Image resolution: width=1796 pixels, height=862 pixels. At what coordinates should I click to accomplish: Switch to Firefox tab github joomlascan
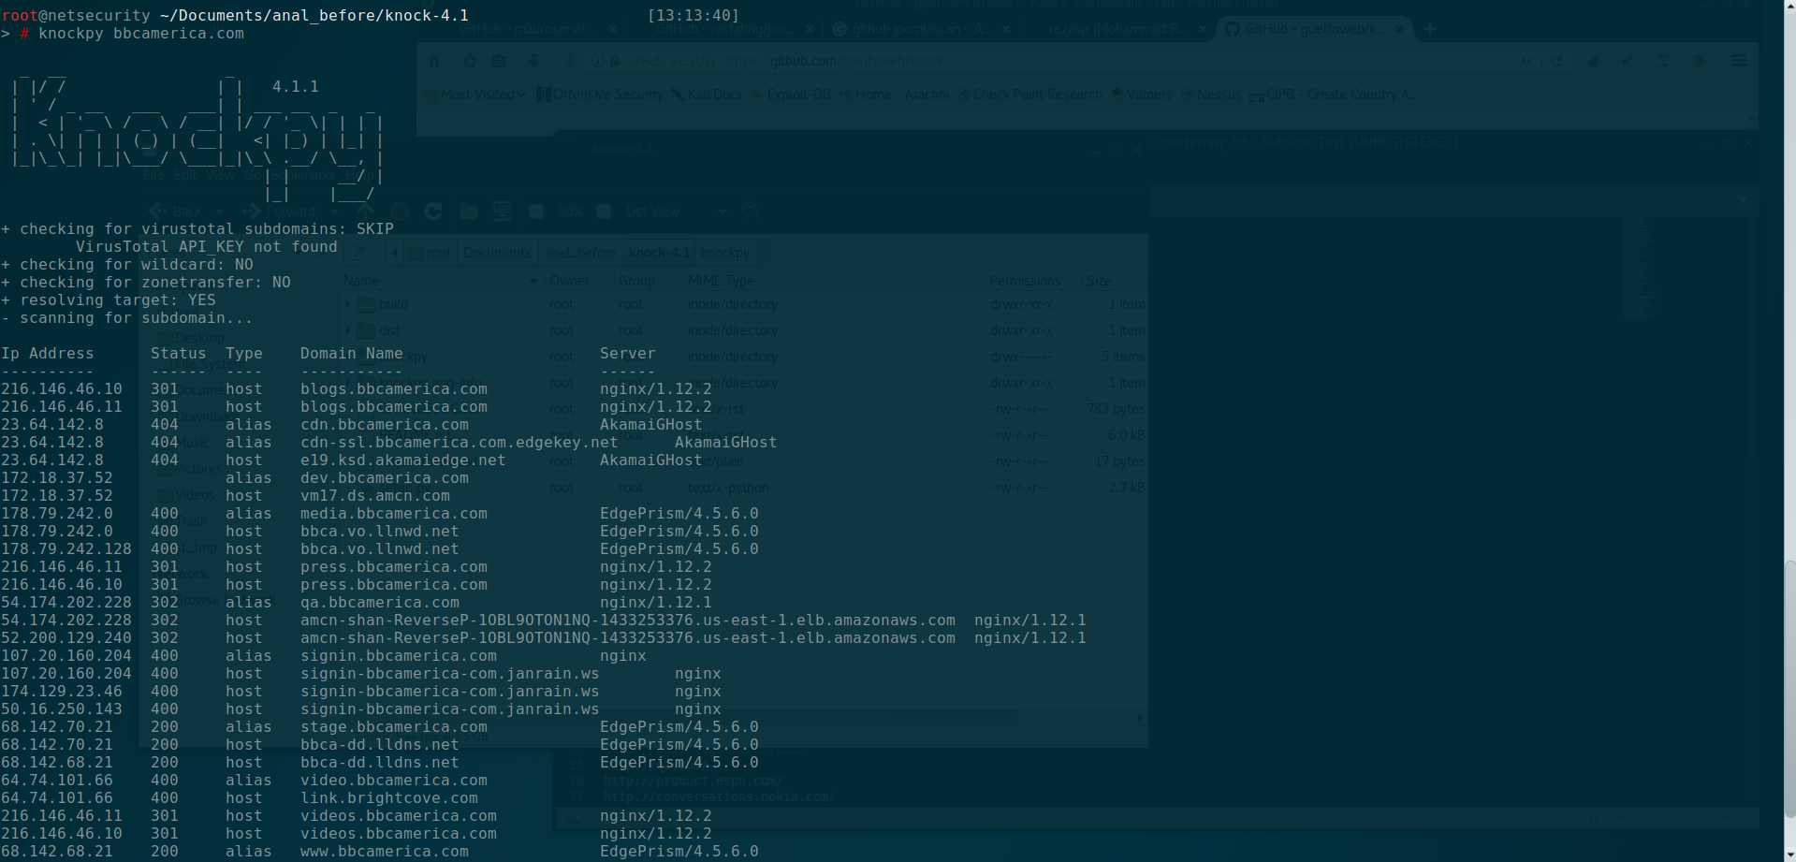point(922,29)
